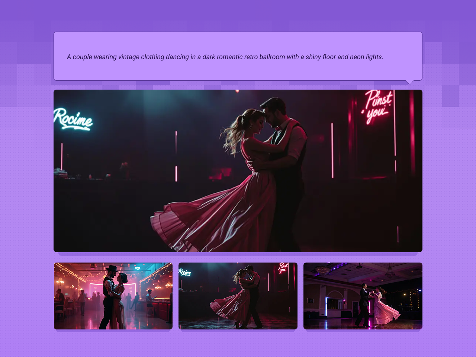This screenshot has height=357, width=476.
Task: Click the small cyan neon sign in middle thumbnail
Action: tap(185, 273)
